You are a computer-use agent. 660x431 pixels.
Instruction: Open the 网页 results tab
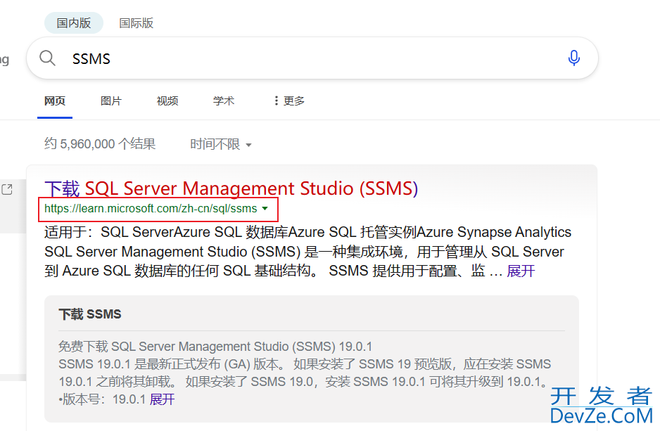55,101
